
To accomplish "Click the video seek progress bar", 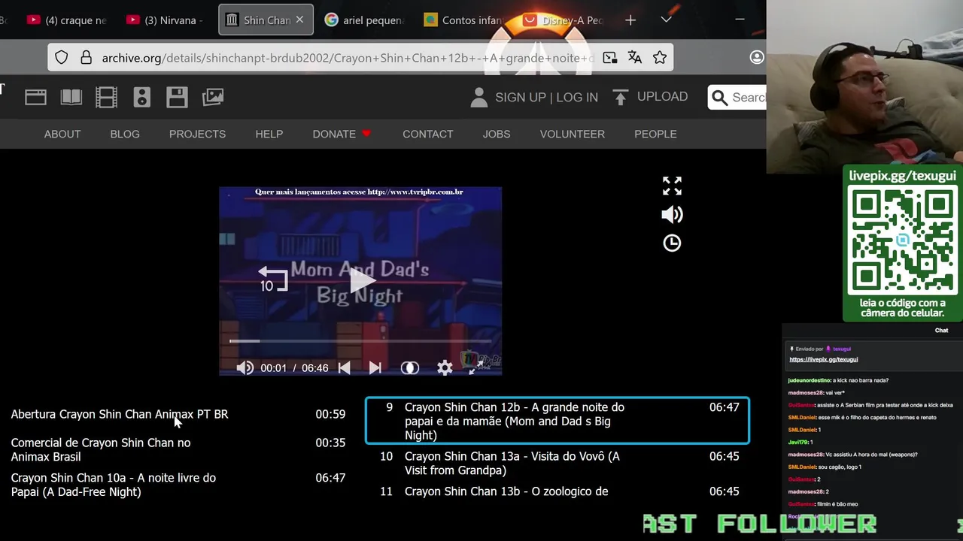I will (360, 341).
